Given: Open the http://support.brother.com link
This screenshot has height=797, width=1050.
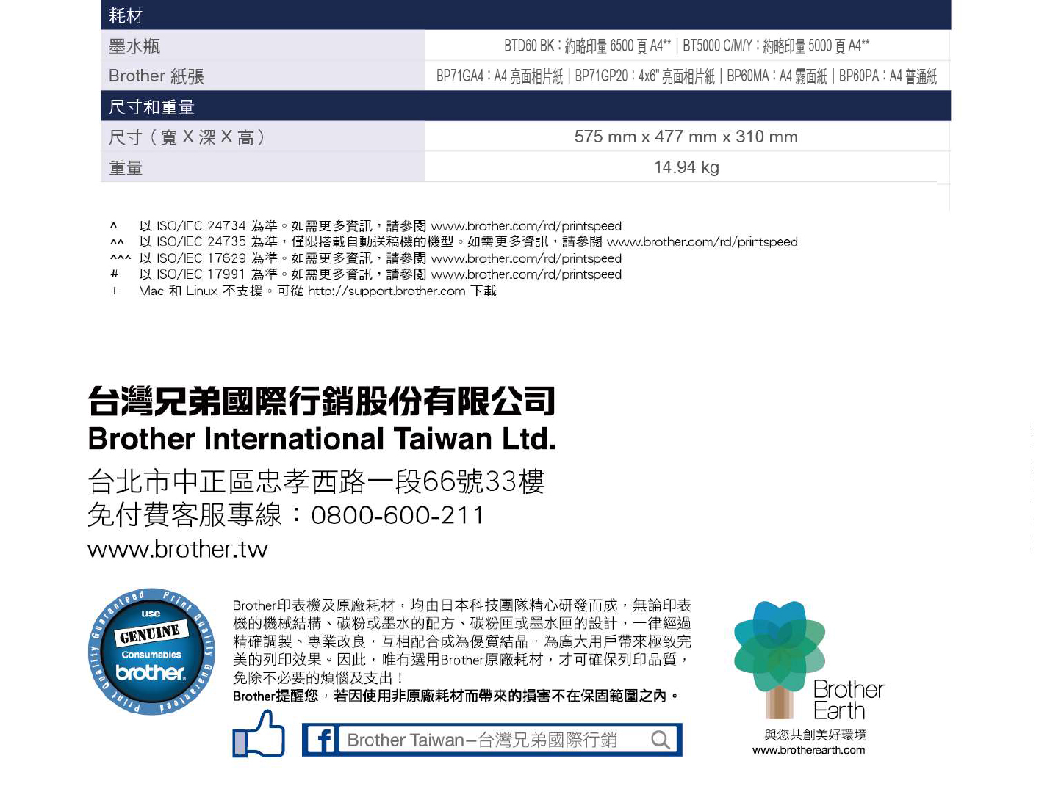Looking at the screenshot, I should click(386, 291).
